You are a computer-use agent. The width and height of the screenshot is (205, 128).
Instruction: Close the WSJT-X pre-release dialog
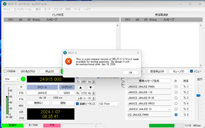coord(138,53)
